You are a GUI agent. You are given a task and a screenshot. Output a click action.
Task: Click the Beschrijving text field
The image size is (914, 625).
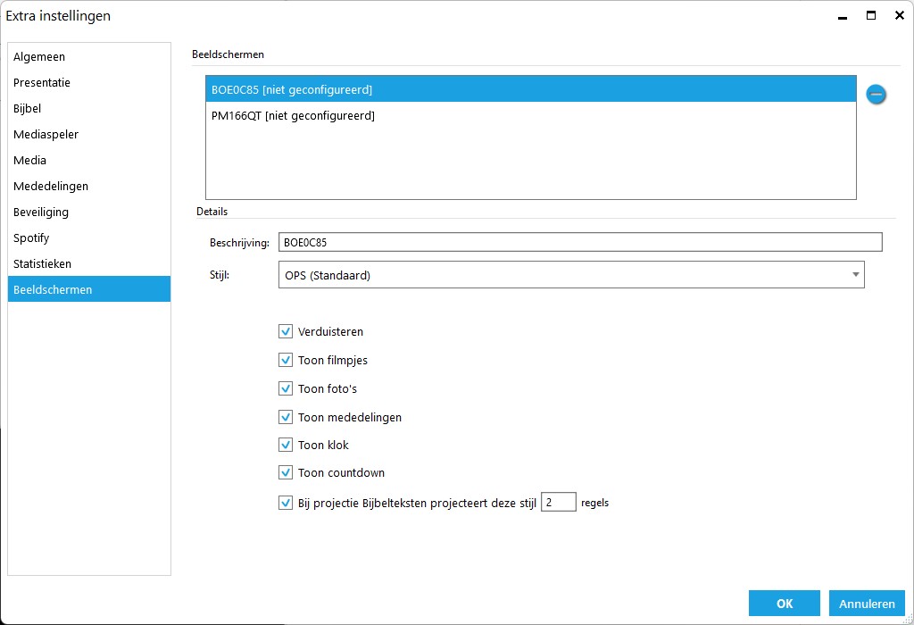580,242
